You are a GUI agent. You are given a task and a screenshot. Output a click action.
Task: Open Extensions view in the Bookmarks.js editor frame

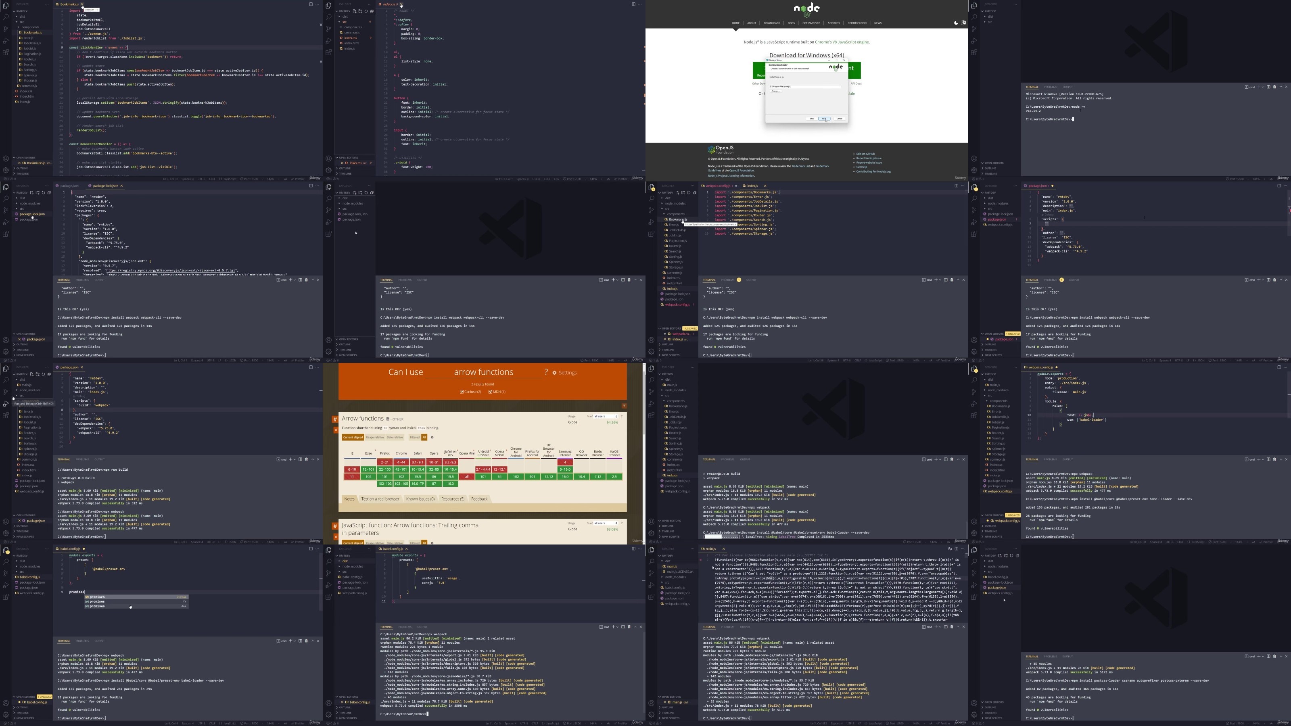[6, 52]
